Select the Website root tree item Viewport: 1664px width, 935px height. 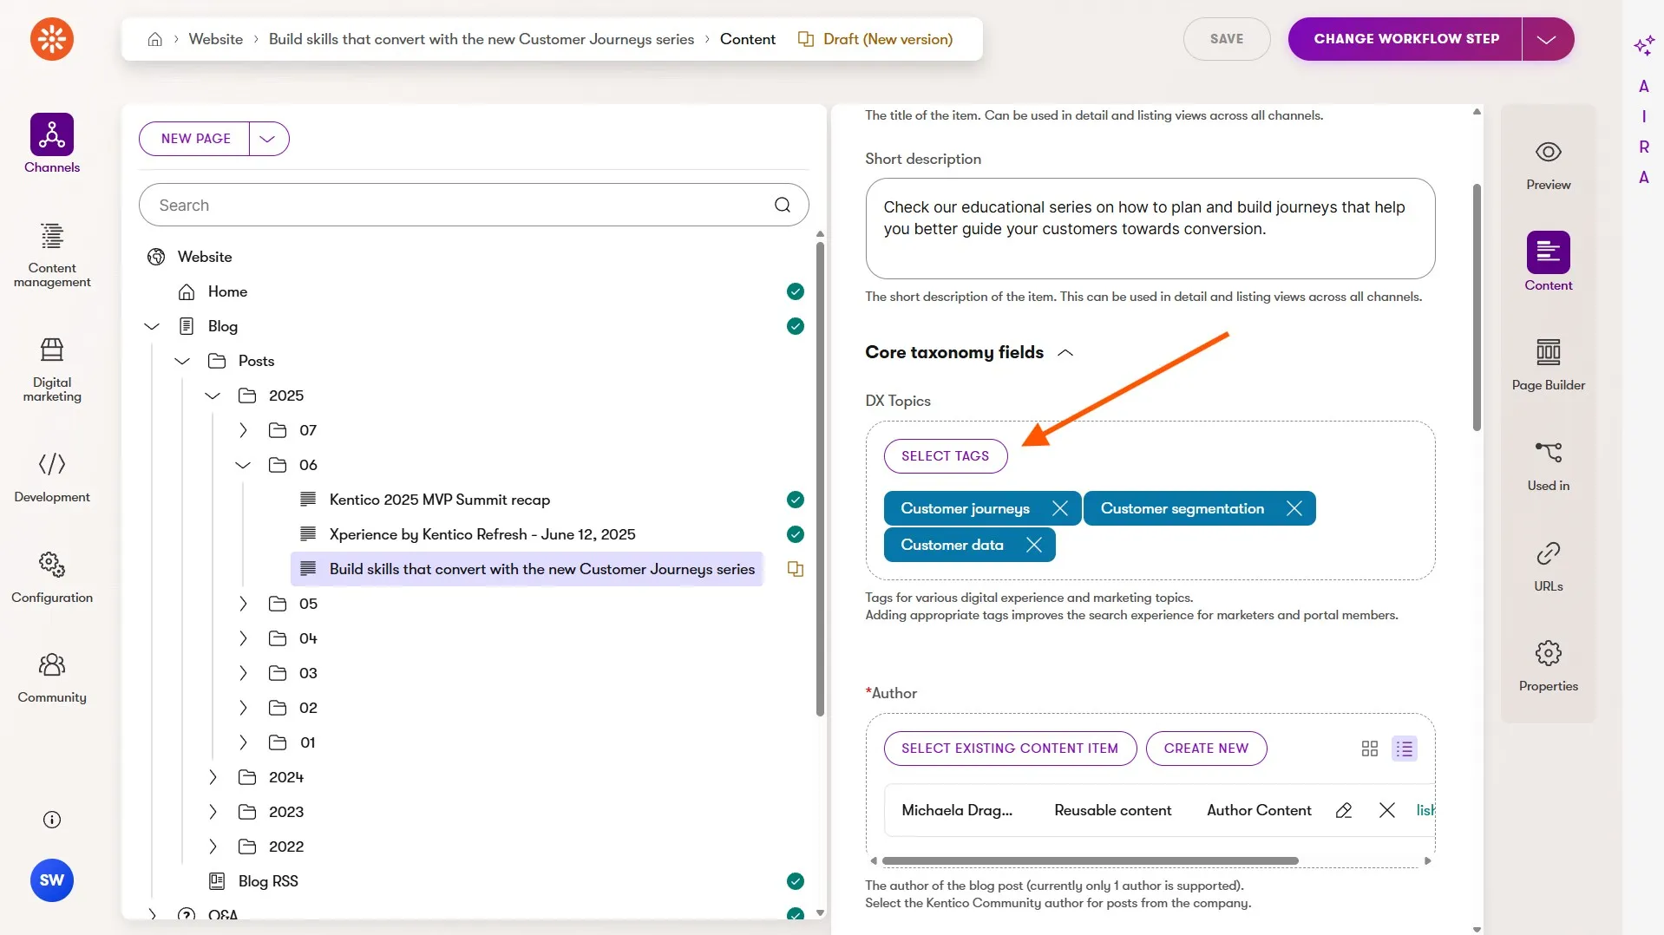click(205, 257)
